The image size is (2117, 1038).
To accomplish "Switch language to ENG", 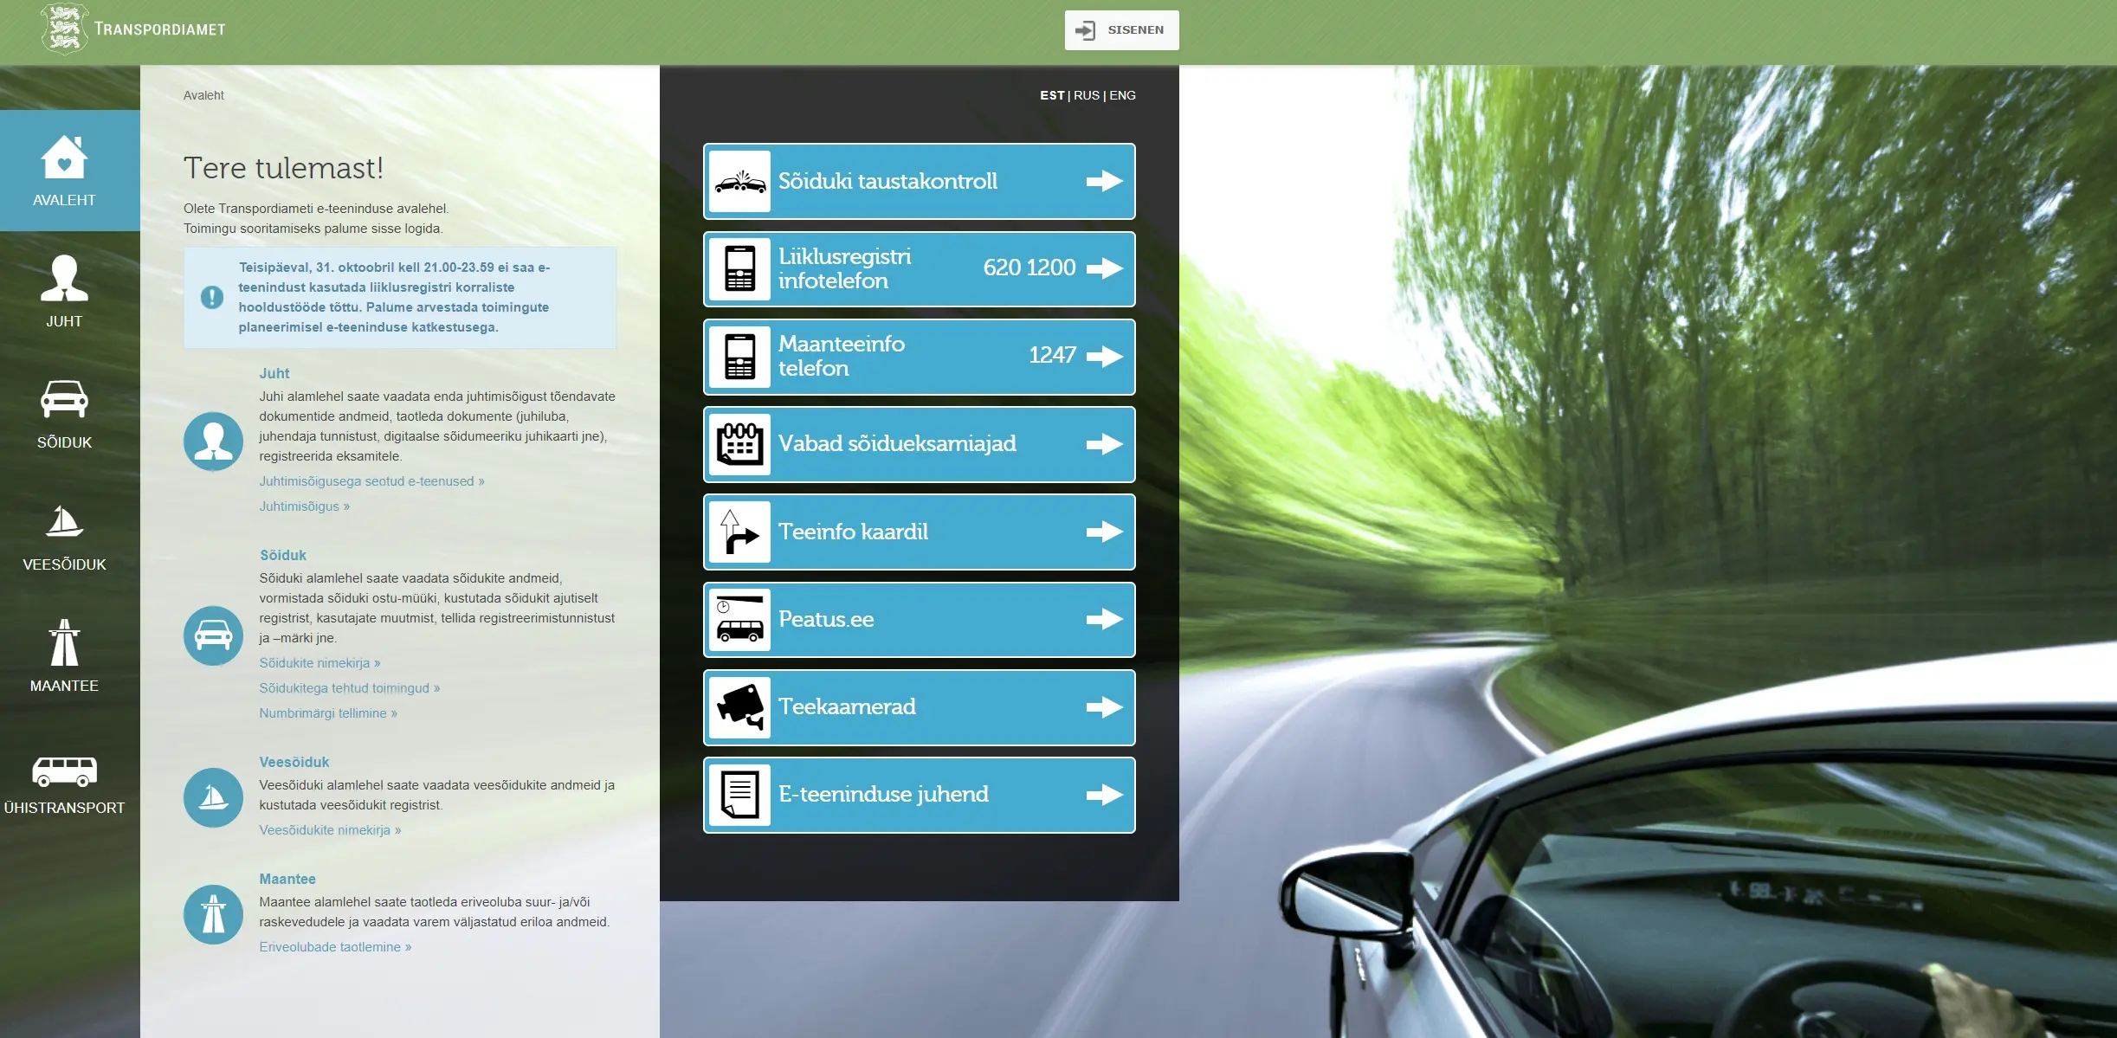I will click(1122, 95).
